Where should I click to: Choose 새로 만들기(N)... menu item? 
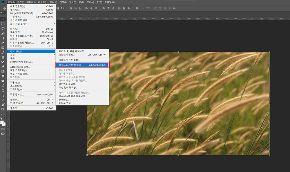32,6
